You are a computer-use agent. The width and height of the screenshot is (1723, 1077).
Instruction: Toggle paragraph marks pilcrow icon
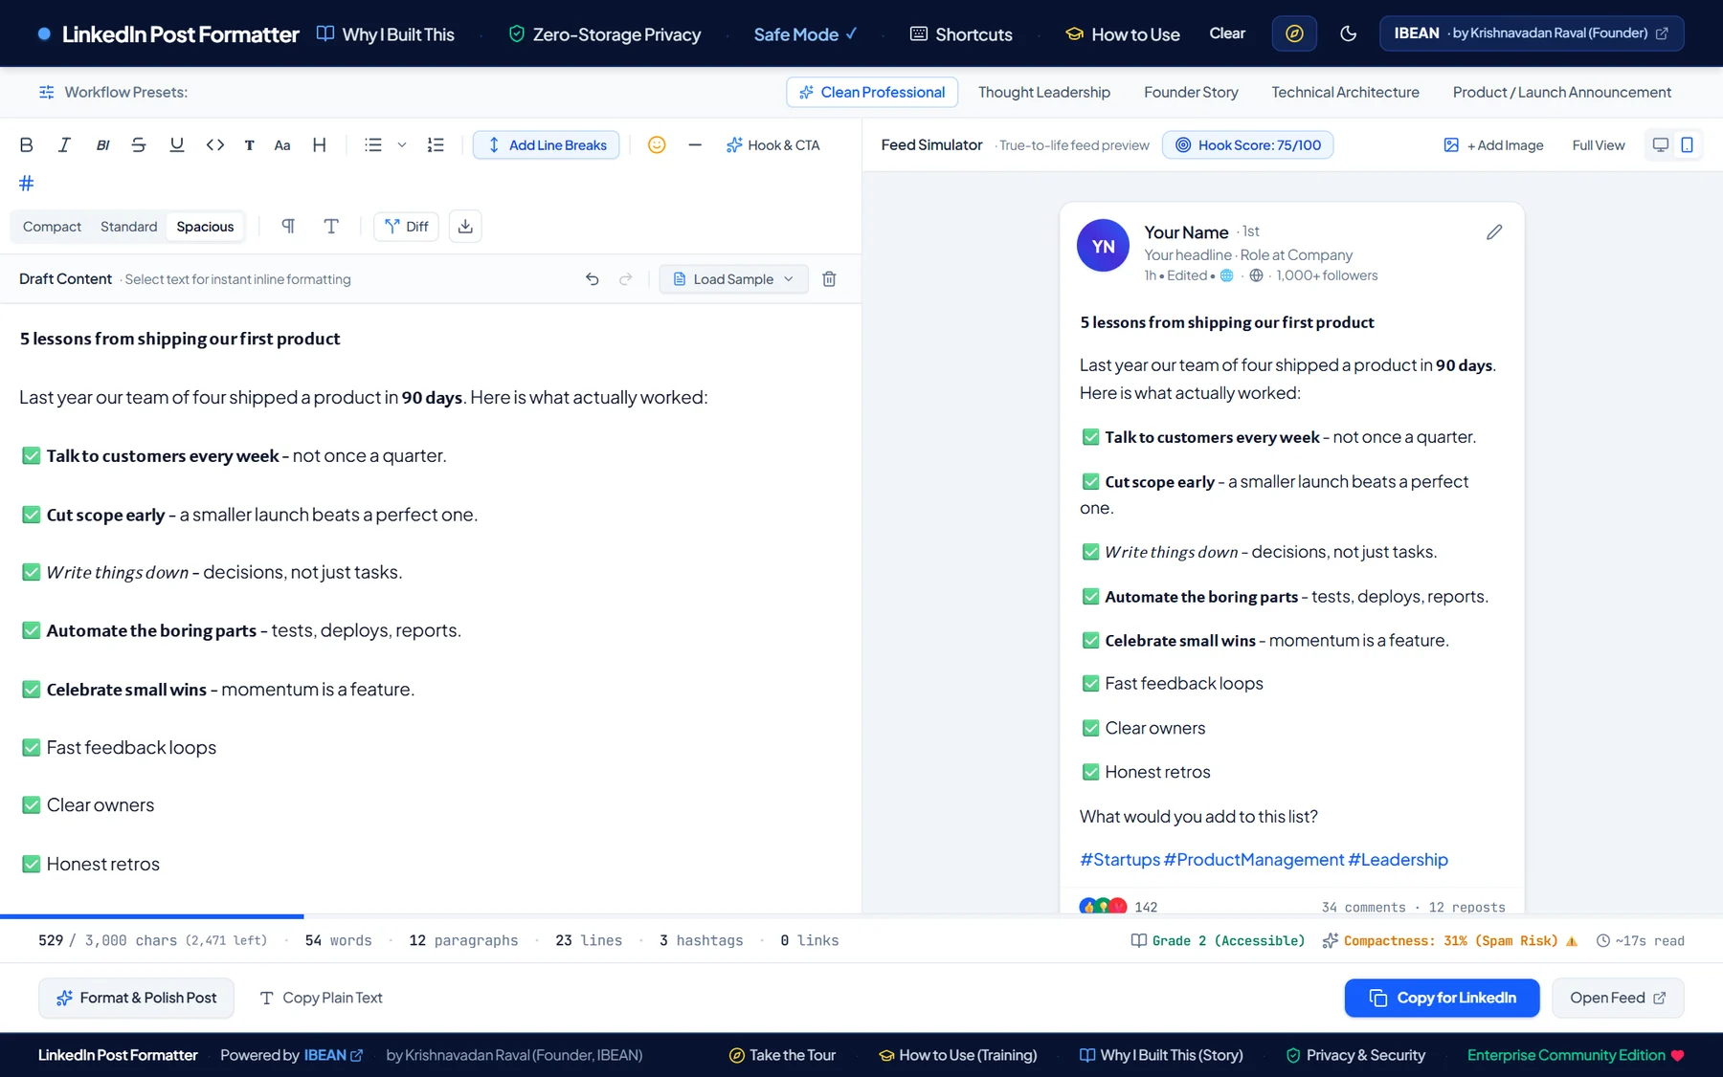coord(288,227)
